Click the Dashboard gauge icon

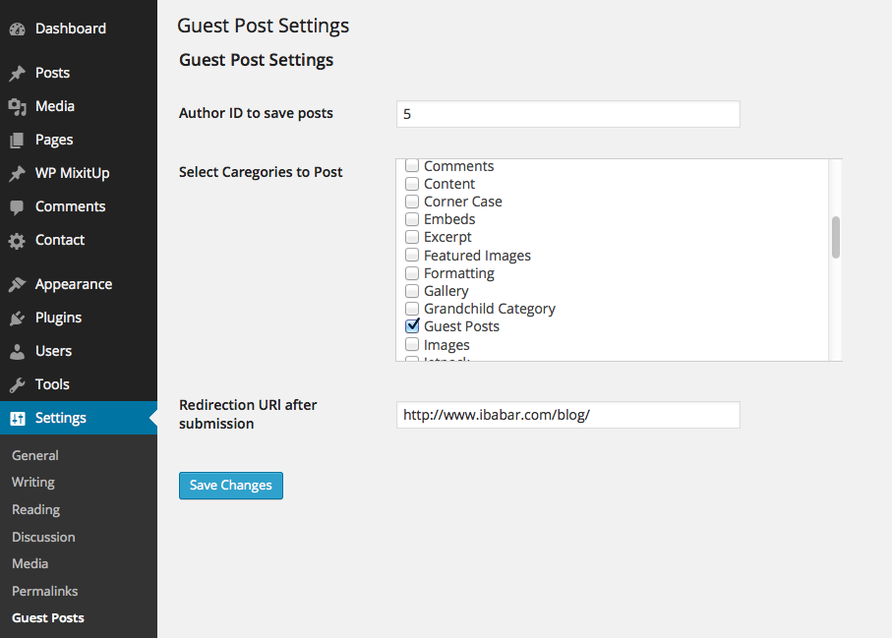(x=17, y=29)
